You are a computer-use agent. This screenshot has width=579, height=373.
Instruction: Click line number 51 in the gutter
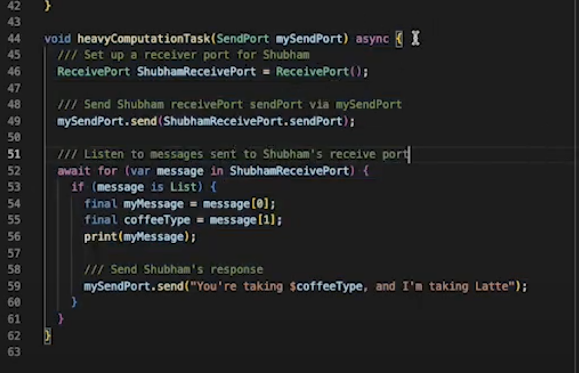[14, 154]
